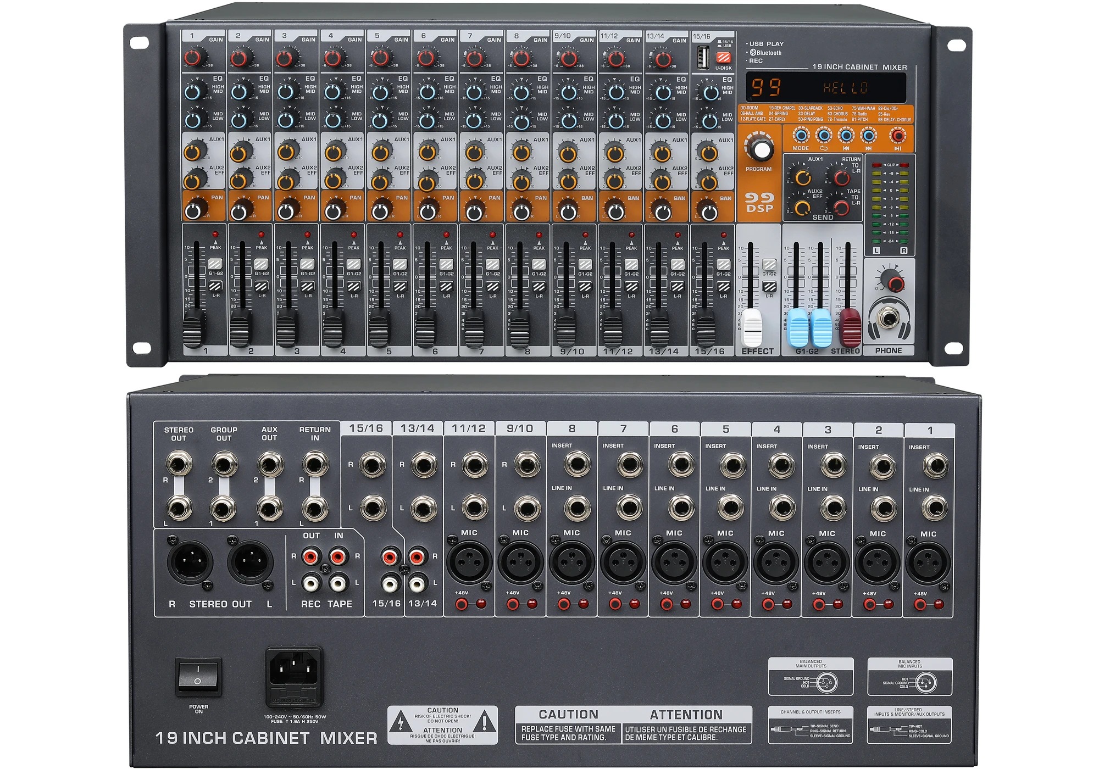Image resolution: width=1099 pixels, height=769 pixels.
Task: Click channel 8 MIC XLR input
Action: point(572,562)
